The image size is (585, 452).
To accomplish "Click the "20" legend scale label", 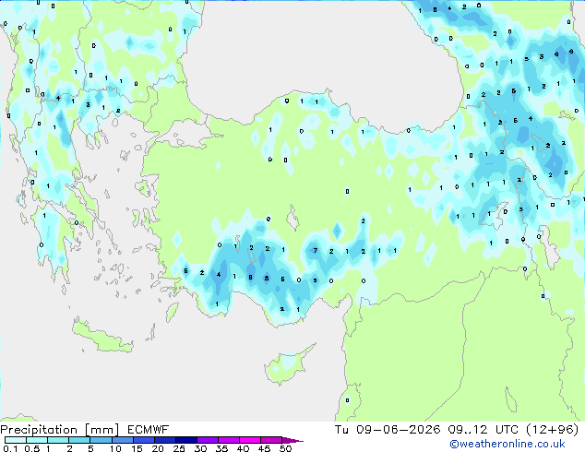I will (x=158, y=448).
